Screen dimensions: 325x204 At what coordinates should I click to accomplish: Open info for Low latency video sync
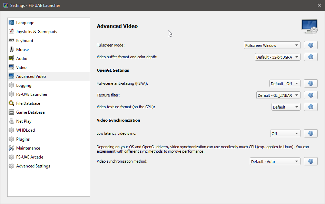[311, 133]
